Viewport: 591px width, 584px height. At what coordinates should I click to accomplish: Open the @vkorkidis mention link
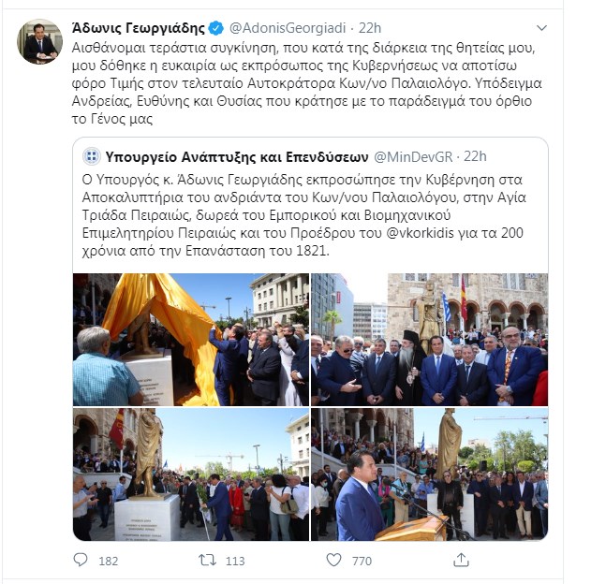[420, 233]
